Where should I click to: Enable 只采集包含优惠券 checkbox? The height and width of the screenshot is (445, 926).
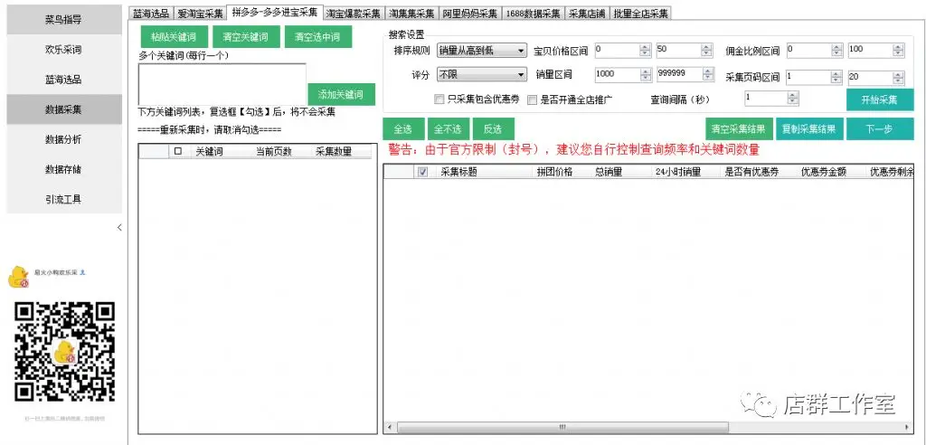(439, 99)
